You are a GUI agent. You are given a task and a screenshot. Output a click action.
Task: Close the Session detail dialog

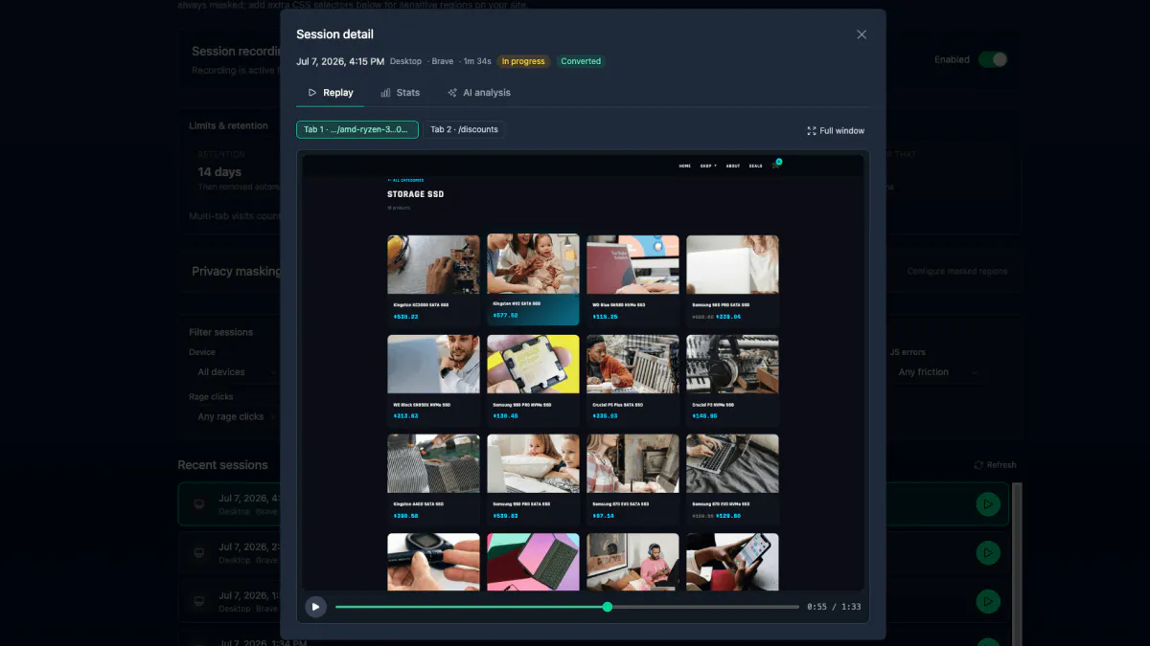(x=862, y=34)
